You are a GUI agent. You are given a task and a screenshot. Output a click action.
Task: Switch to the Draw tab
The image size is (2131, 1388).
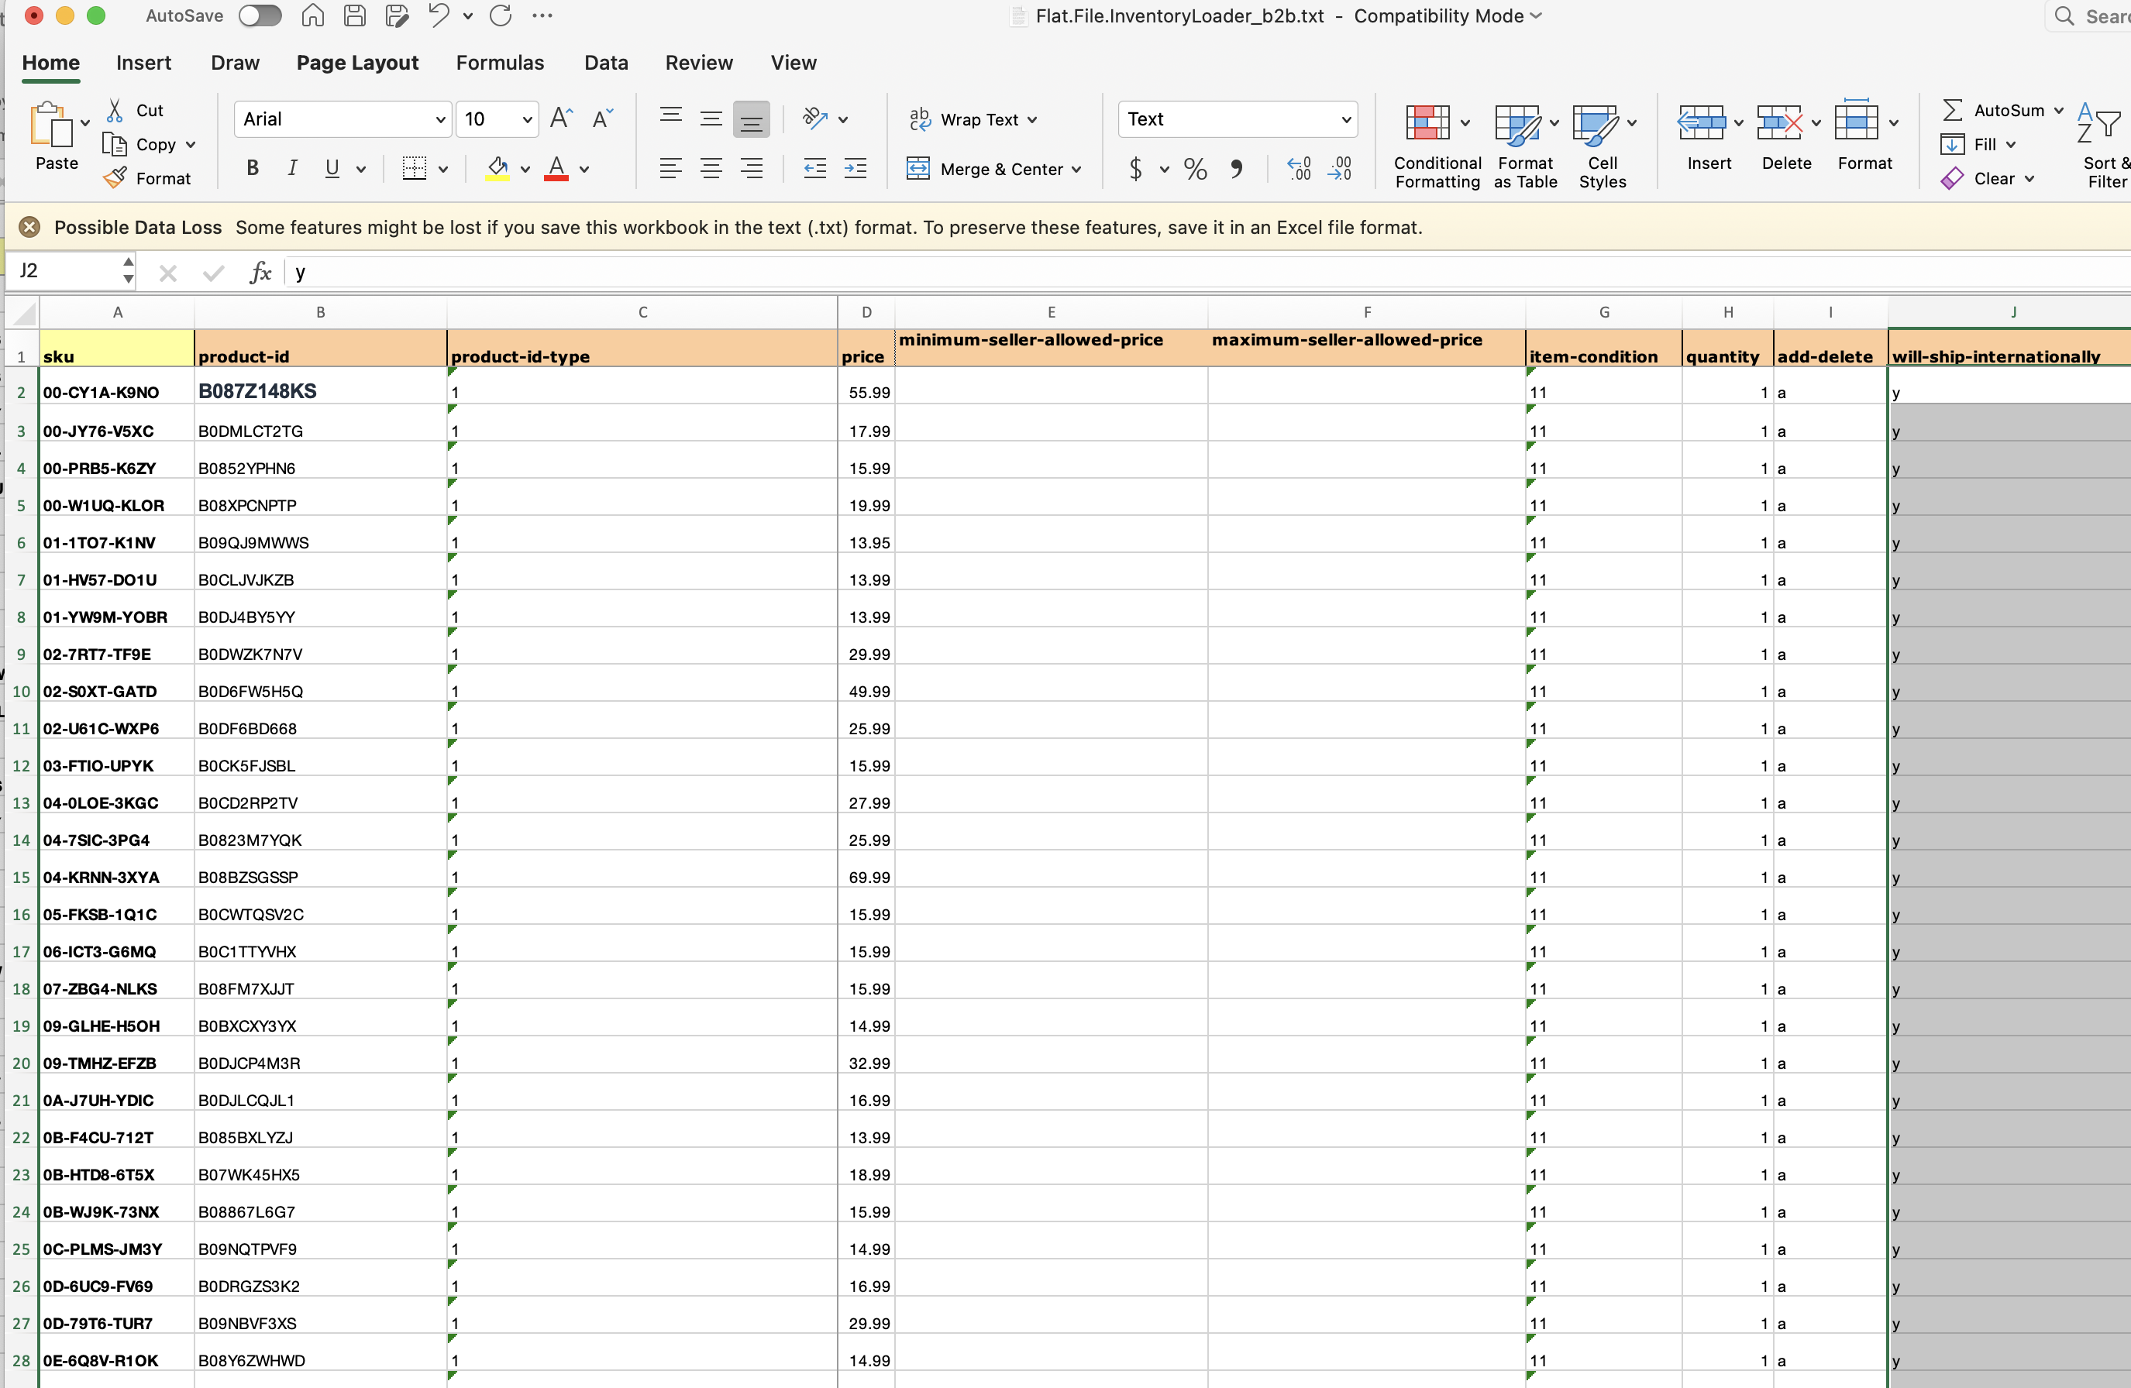(235, 63)
